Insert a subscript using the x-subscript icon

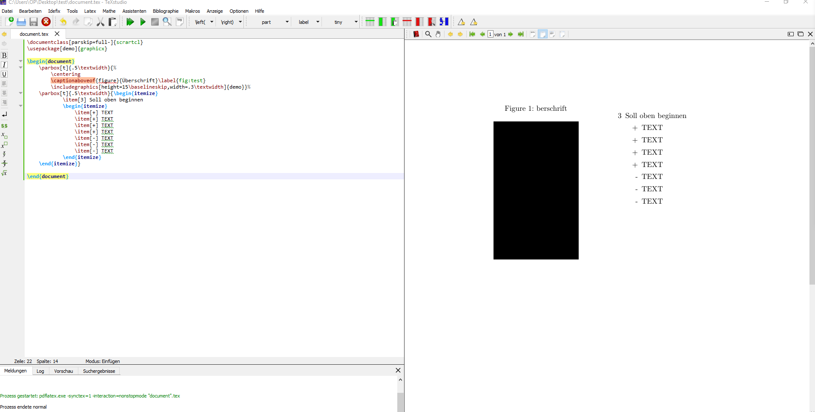click(4, 135)
